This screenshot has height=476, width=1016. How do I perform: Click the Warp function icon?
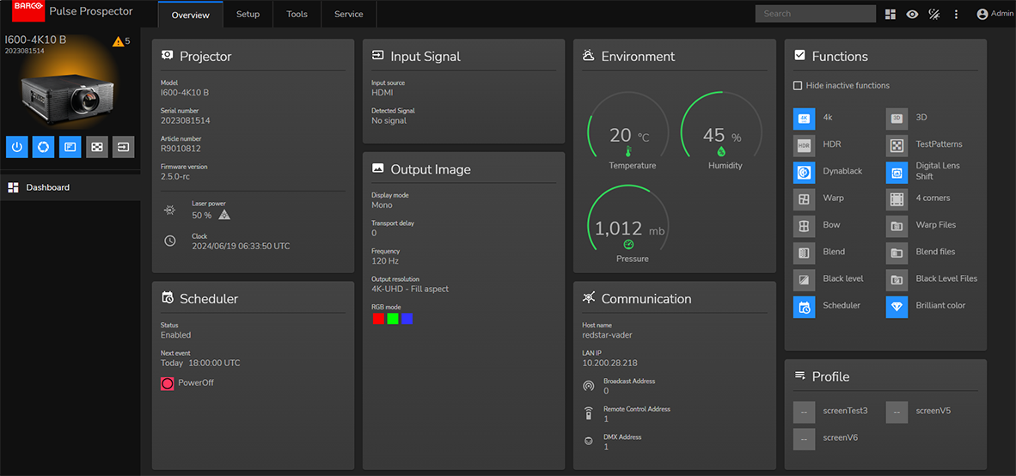pos(804,199)
